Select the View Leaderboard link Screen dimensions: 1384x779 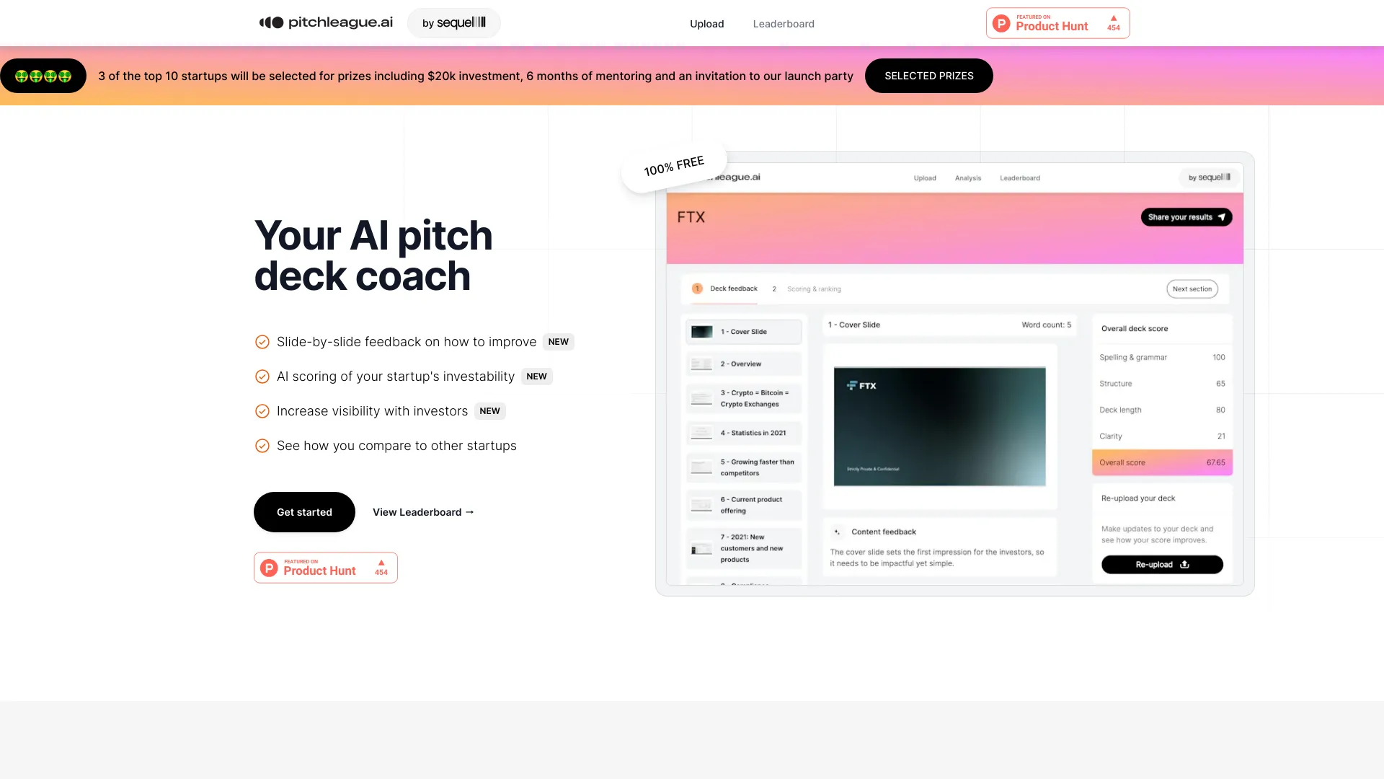coord(423,511)
